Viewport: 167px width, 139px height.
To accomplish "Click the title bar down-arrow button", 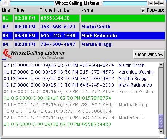I will click(156, 3).
